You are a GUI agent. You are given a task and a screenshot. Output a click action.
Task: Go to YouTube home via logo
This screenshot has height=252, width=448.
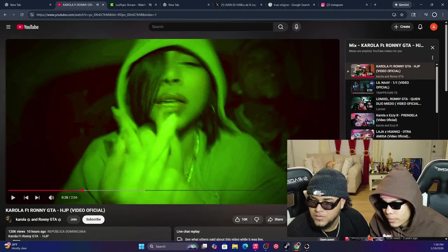pos(28,27)
